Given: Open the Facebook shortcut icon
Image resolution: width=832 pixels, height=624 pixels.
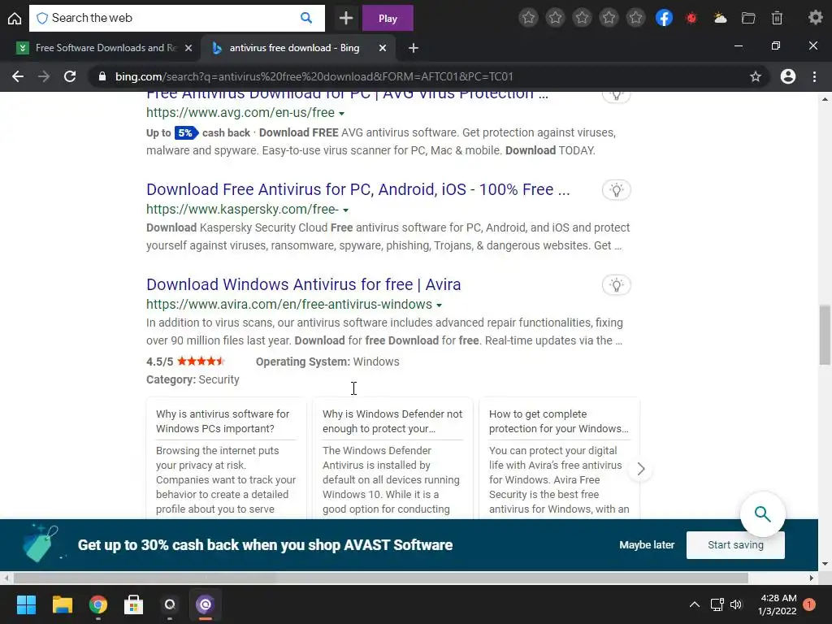Looking at the screenshot, I should tap(664, 18).
